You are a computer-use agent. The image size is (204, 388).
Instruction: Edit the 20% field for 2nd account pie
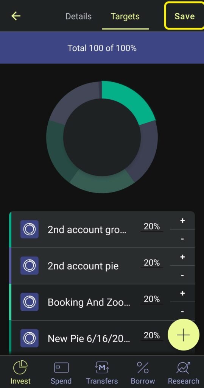click(152, 263)
